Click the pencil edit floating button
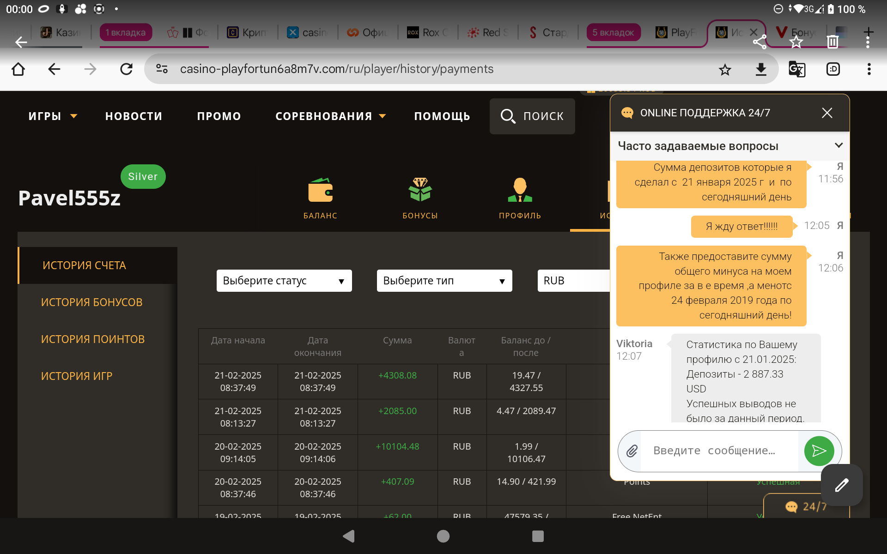 841,485
